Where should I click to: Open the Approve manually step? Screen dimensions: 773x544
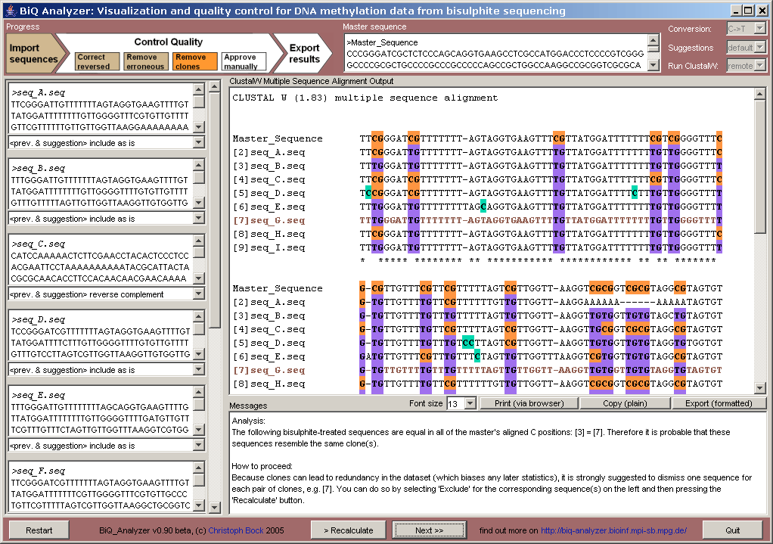244,61
